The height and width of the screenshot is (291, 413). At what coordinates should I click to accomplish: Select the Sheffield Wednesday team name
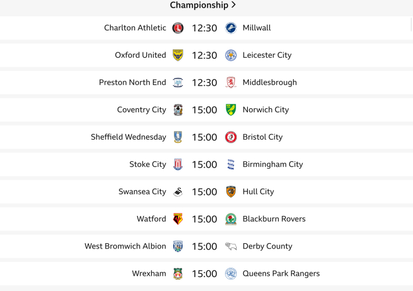click(x=128, y=137)
